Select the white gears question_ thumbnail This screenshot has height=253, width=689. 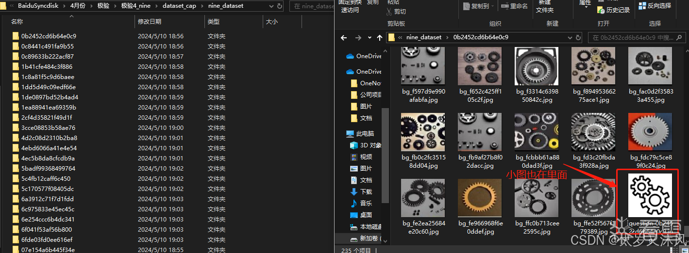coord(650,195)
